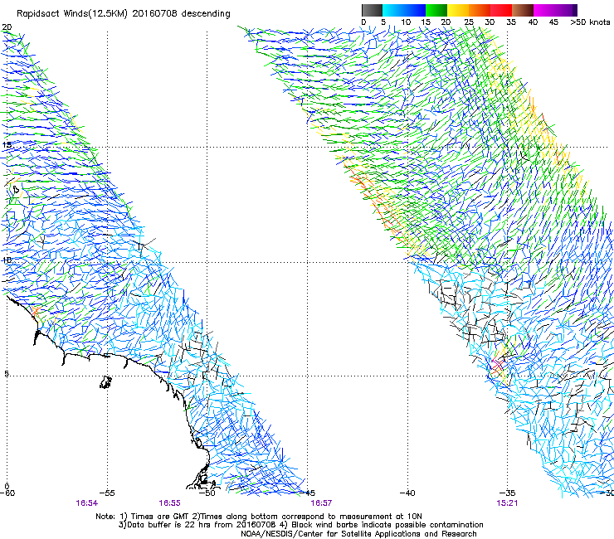The height and width of the screenshot is (539, 614).
Task: Click the latitude label '5' on left axis
Action: tap(7, 373)
